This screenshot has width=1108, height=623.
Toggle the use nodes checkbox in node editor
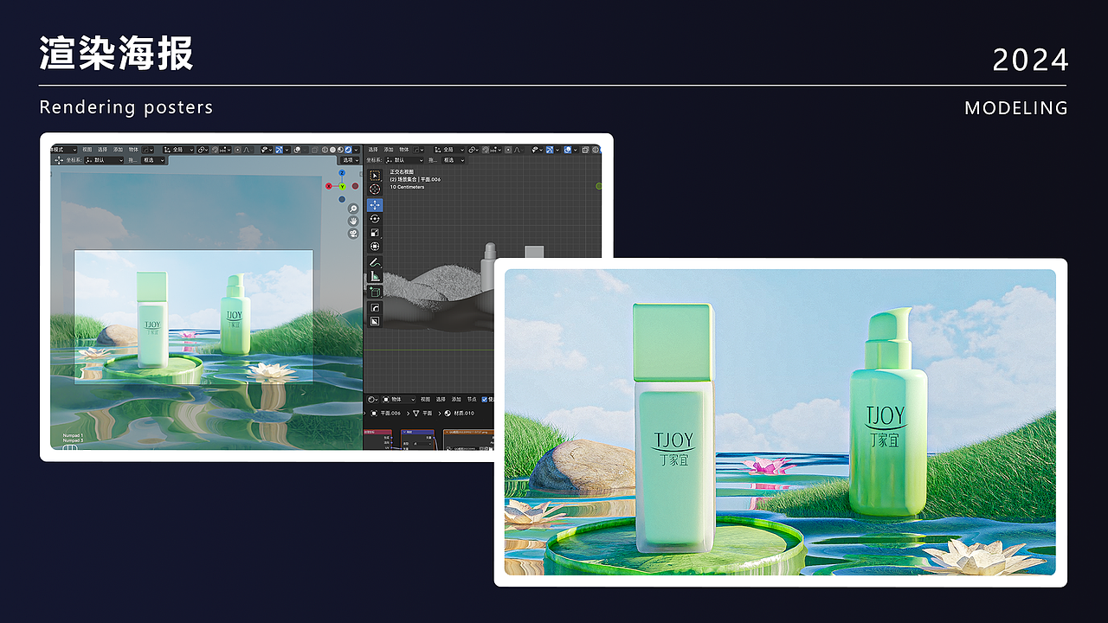[485, 400]
